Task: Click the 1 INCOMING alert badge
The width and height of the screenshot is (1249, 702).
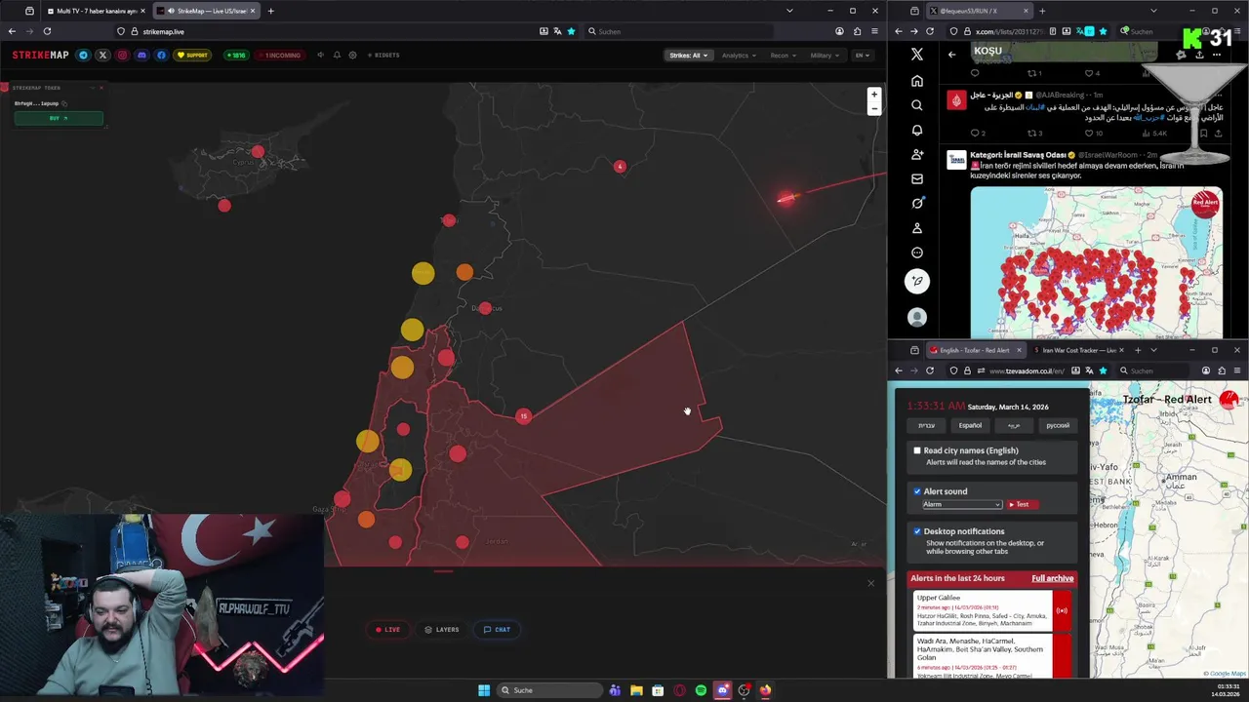Action: click(x=281, y=56)
